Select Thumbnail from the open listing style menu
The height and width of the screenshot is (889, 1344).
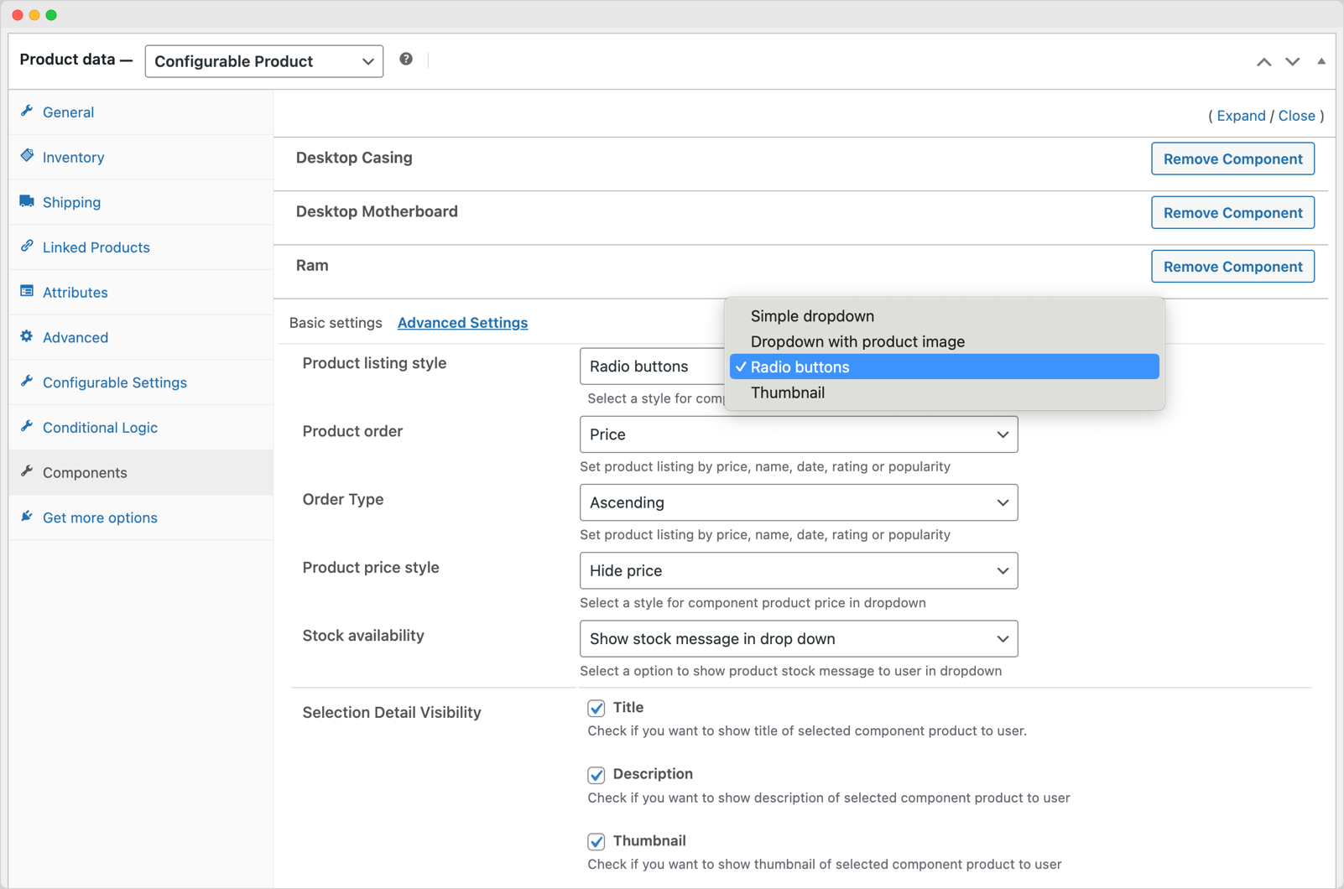tap(787, 393)
